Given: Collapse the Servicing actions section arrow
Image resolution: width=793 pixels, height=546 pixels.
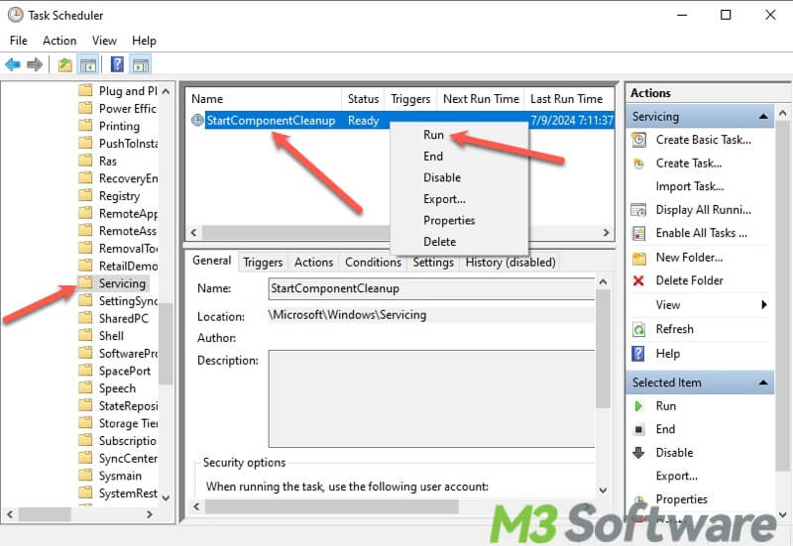Looking at the screenshot, I should click(x=763, y=117).
